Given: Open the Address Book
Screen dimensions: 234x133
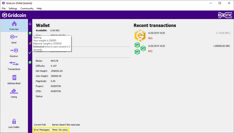Looking at the screenshot, I should 14,80.
